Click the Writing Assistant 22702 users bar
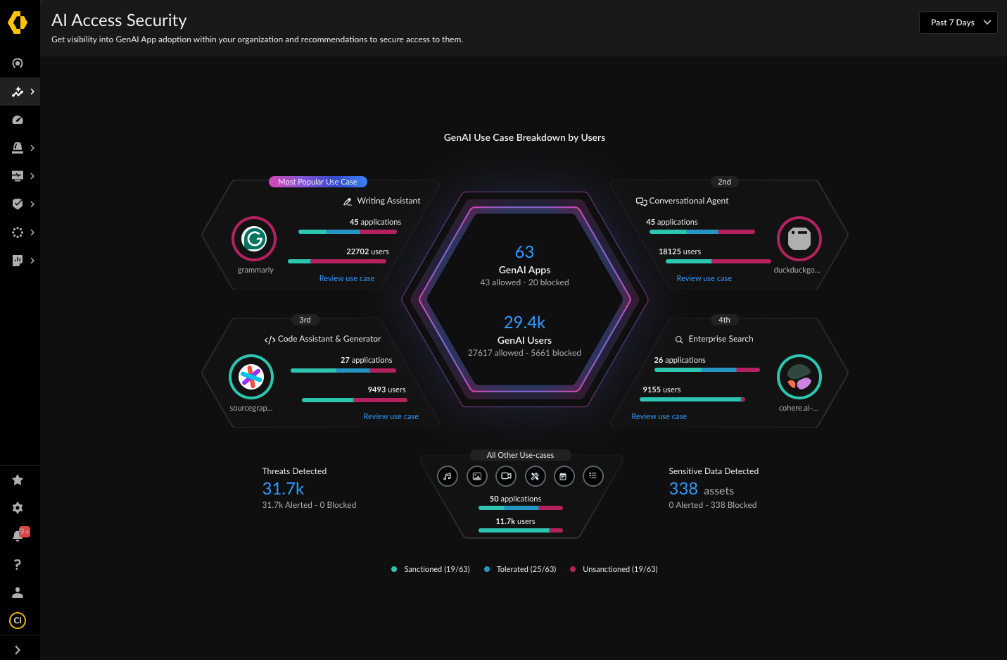The image size is (1007, 660). [x=337, y=261]
